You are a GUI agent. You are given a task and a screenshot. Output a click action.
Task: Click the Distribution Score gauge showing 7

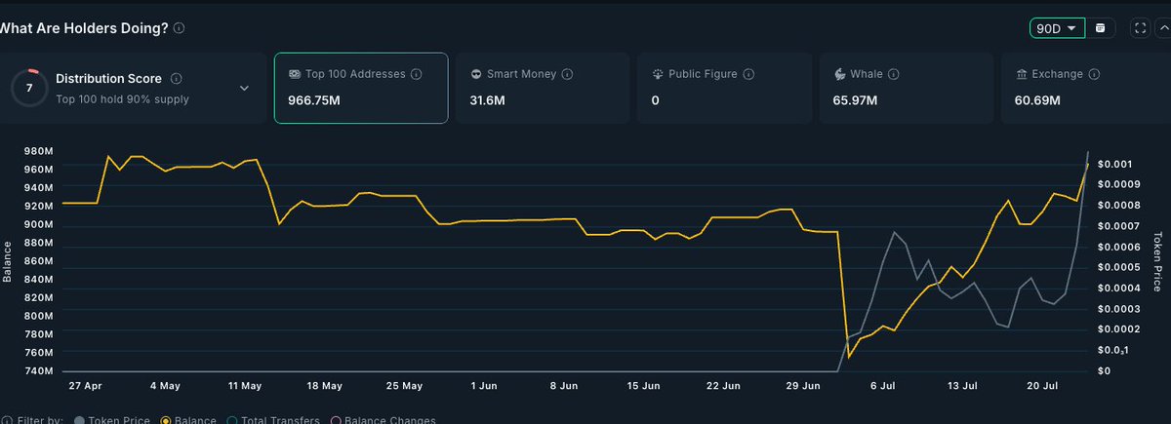[x=27, y=89]
